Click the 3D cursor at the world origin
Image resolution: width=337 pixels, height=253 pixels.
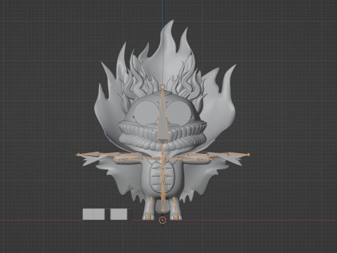(162, 220)
